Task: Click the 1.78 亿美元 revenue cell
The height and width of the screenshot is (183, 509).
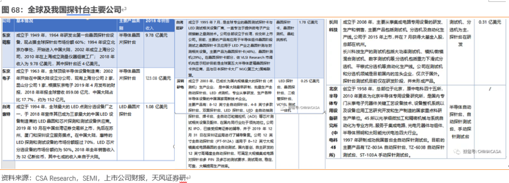Action: (310, 48)
